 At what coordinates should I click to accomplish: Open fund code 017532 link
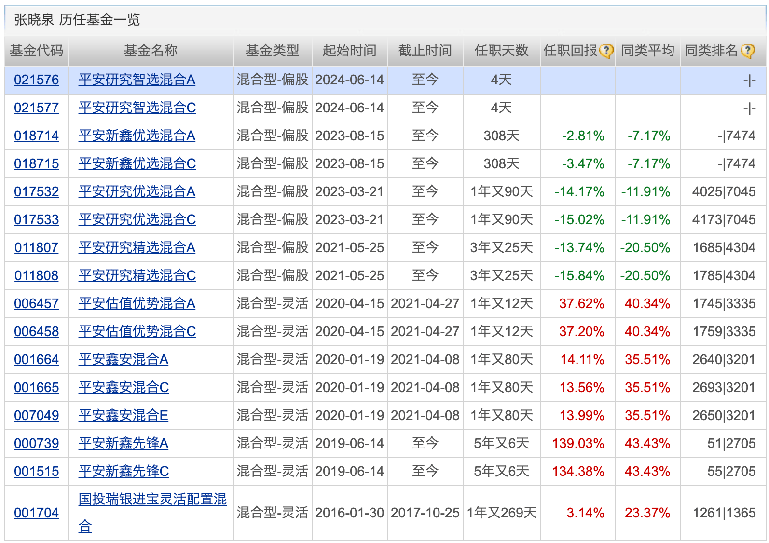37,191
